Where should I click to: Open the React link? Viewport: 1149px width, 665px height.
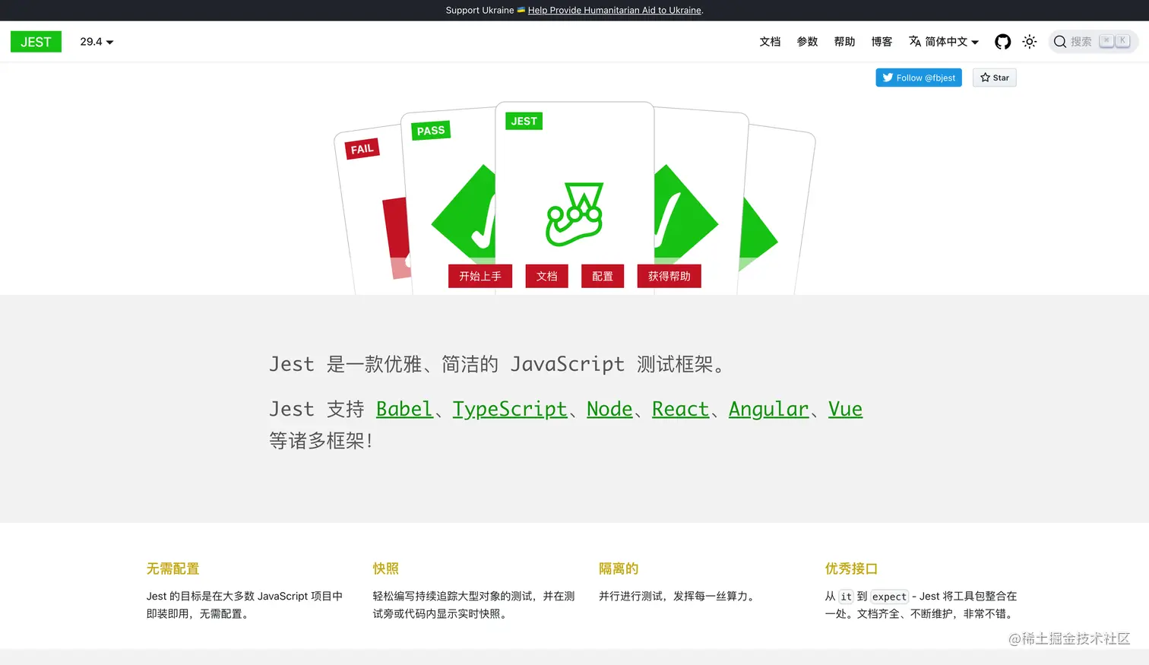tap(680, 409)
